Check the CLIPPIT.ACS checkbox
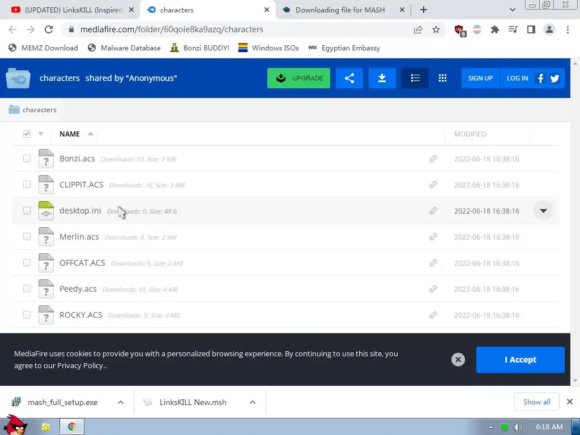This screenshot has width=580, height=435. coord(27,184)
